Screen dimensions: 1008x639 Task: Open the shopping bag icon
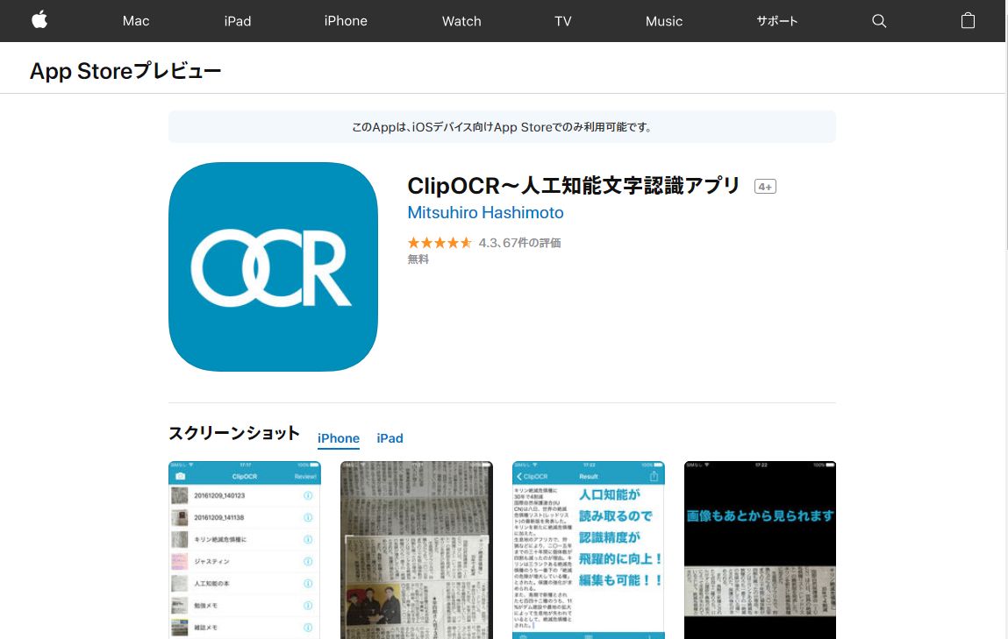968,21
